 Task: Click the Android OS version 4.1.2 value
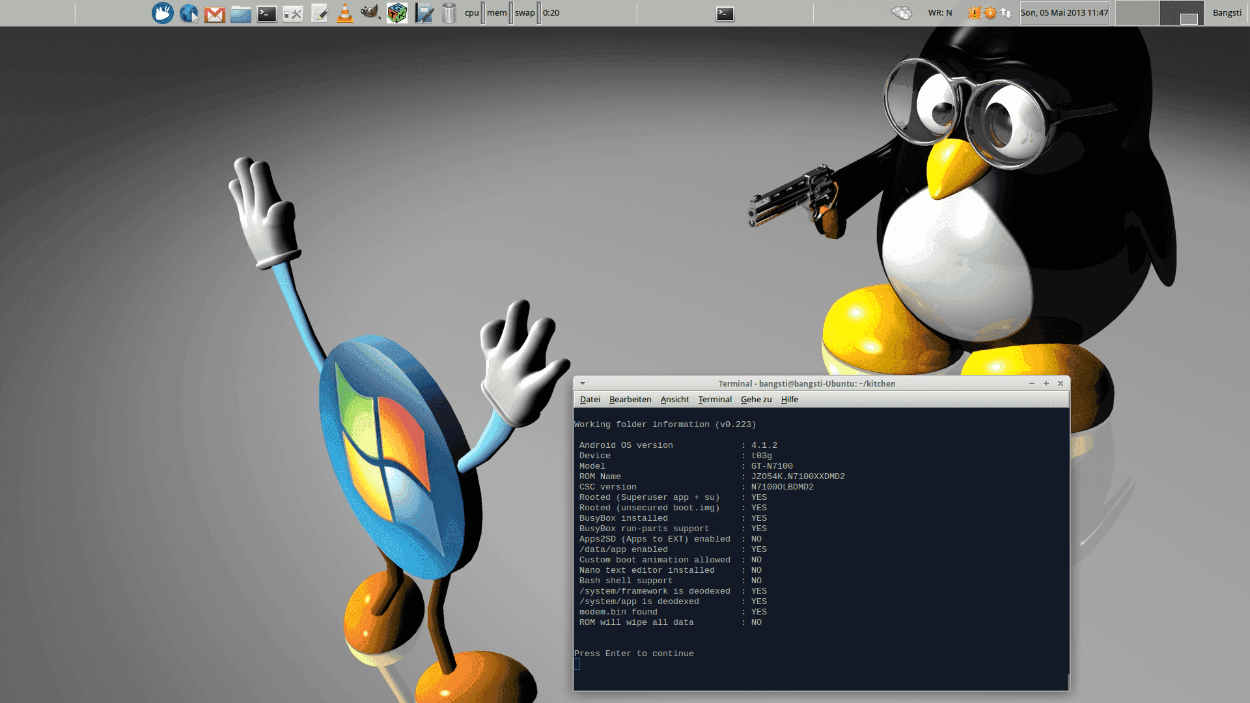(x=764, y=445)
